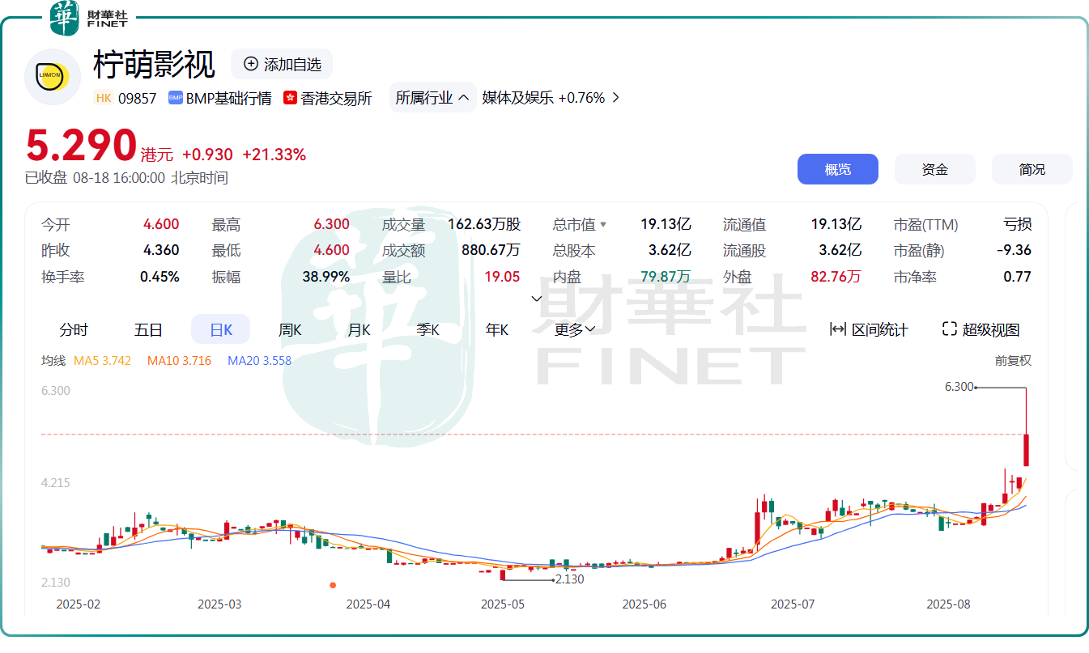Click the +0.930 price change value
Image resolution: width=1089 pixels, height=653 pixels.
point(207,155)
